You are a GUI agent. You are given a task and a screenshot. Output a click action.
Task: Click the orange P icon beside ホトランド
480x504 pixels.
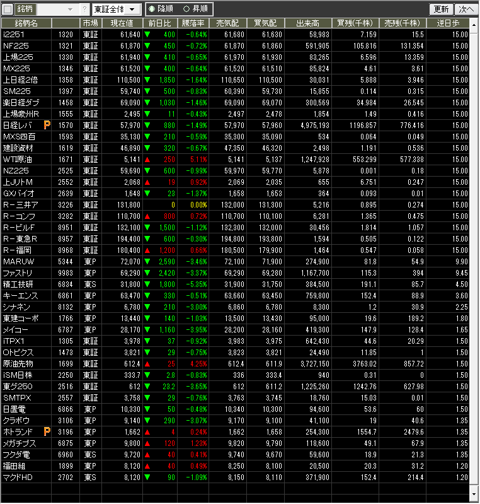pyautogui.click(x=47, y=431)
